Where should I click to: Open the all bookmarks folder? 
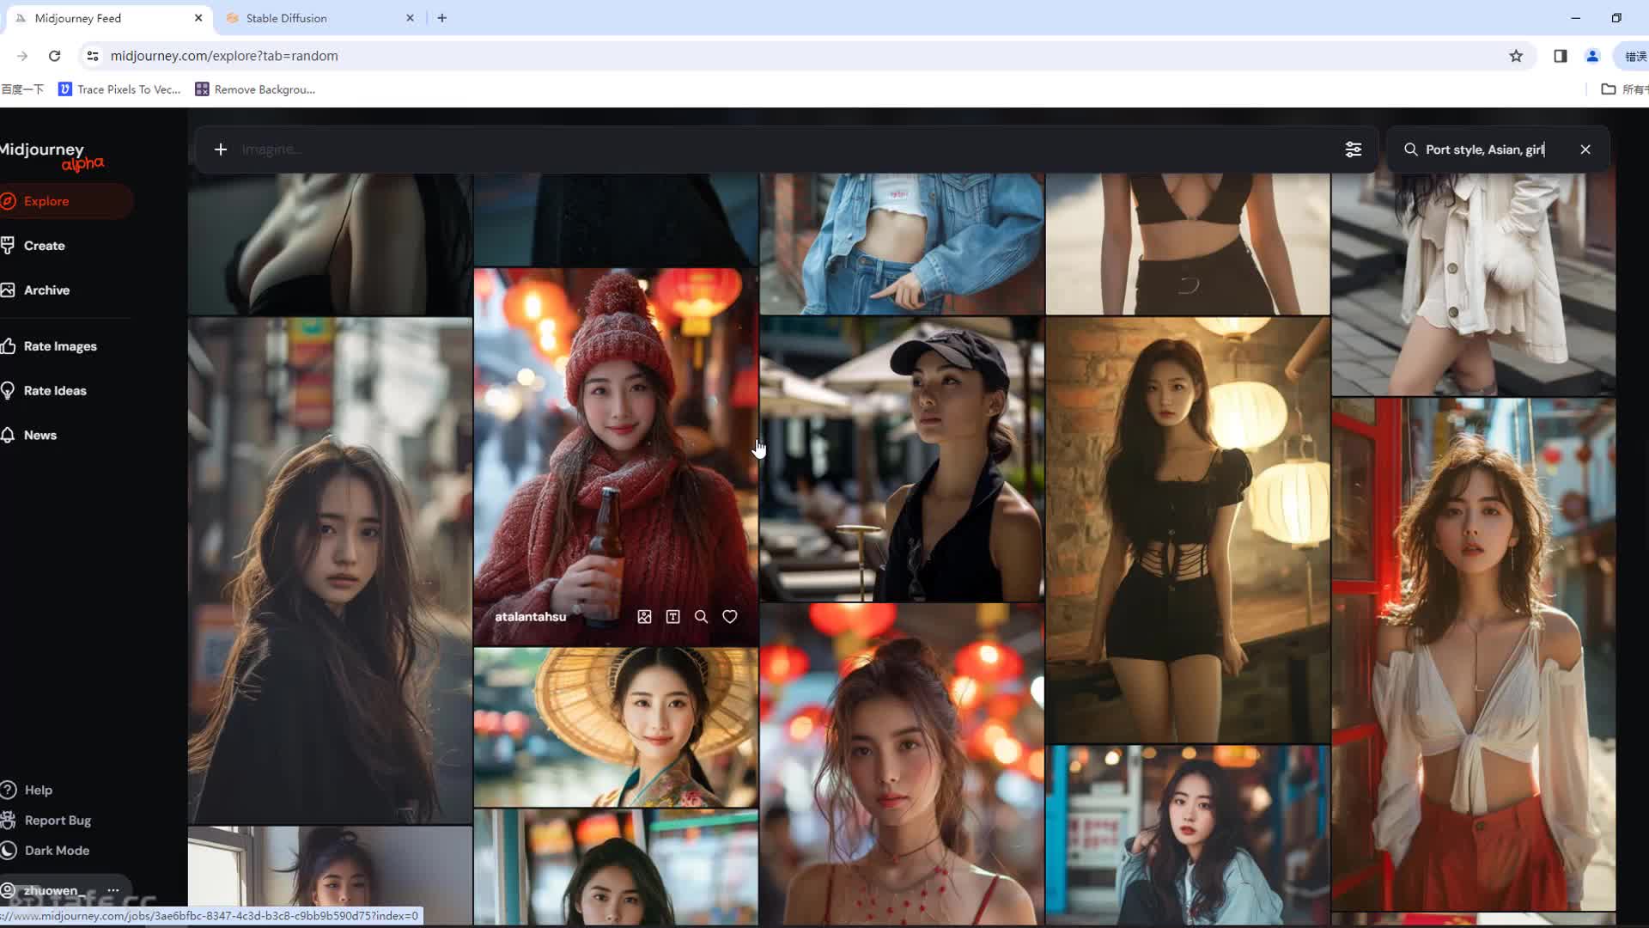coord(1624,89)
